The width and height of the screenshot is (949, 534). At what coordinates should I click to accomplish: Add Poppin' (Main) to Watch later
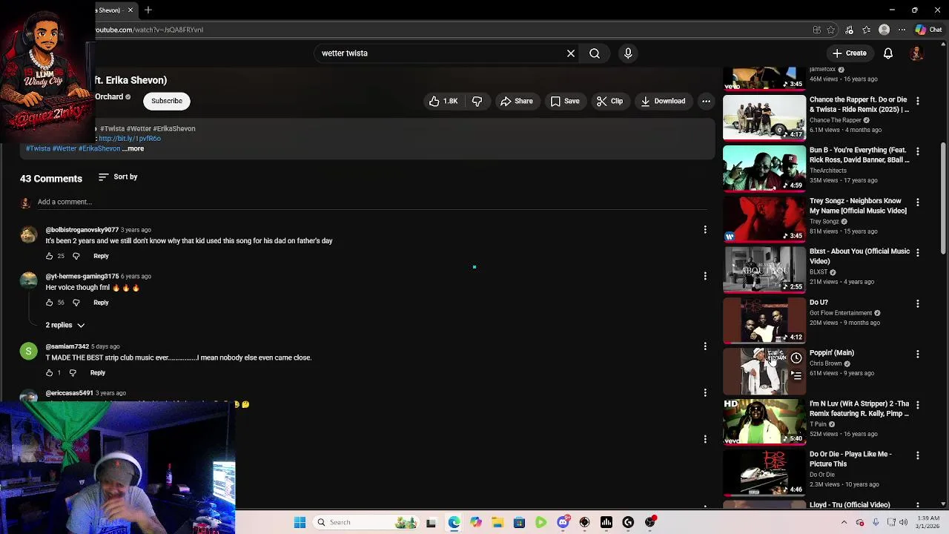[796, 358]
